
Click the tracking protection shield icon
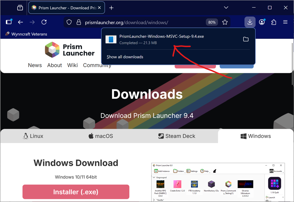(x=69, y=22)
